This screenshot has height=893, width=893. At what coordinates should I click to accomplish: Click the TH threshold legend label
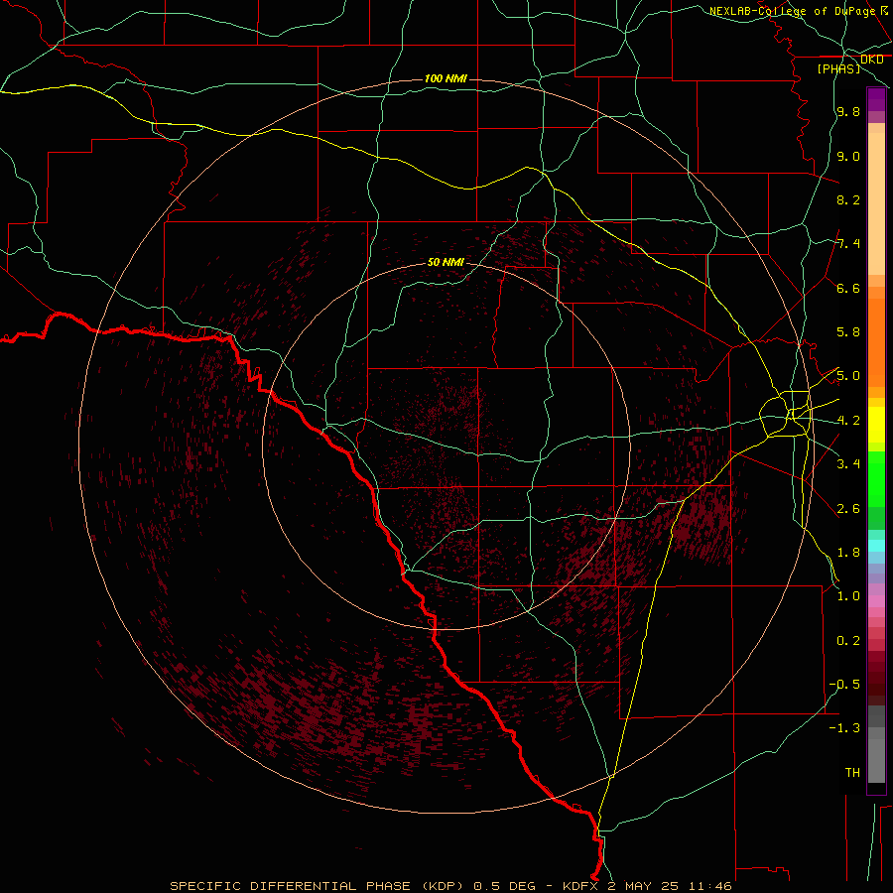852,772
